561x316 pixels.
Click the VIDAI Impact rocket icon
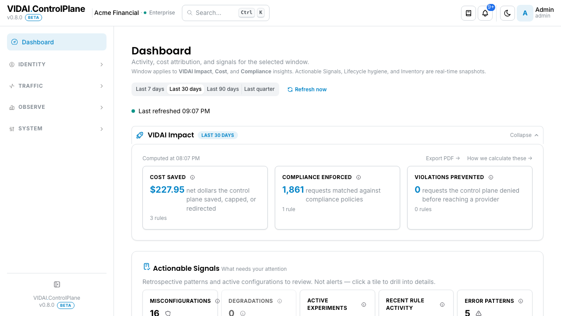point(140,135)
